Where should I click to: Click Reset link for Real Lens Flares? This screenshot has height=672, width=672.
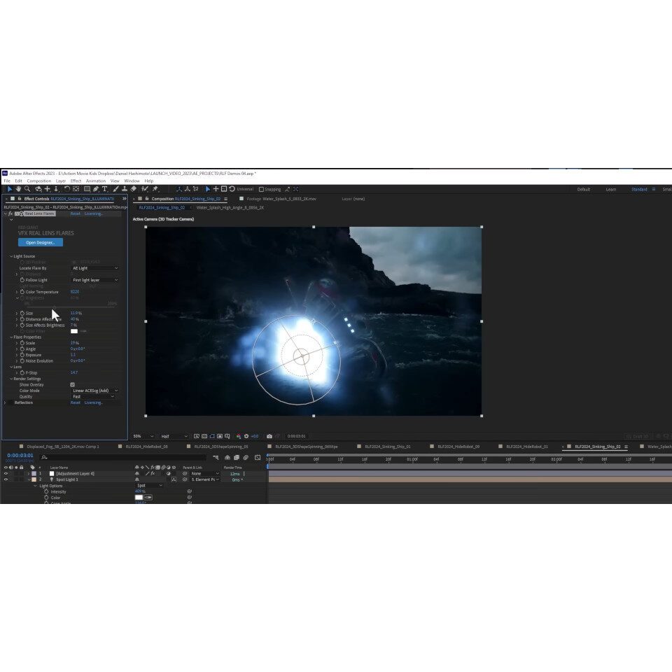pos(75,213)
